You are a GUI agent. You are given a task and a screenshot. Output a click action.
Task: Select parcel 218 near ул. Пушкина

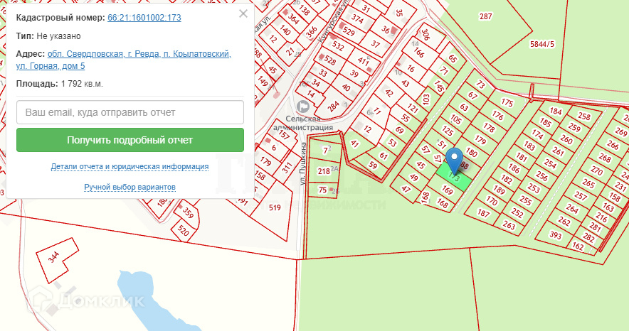pyautogui.click(x=323, y=171)
